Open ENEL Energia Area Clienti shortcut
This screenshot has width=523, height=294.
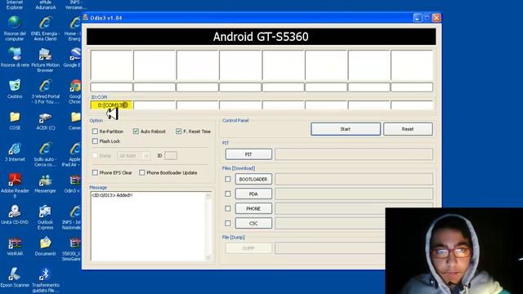point(46,28)
